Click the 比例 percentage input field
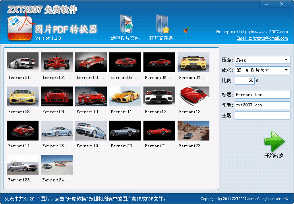294x204 pixels. click(245, 80)
